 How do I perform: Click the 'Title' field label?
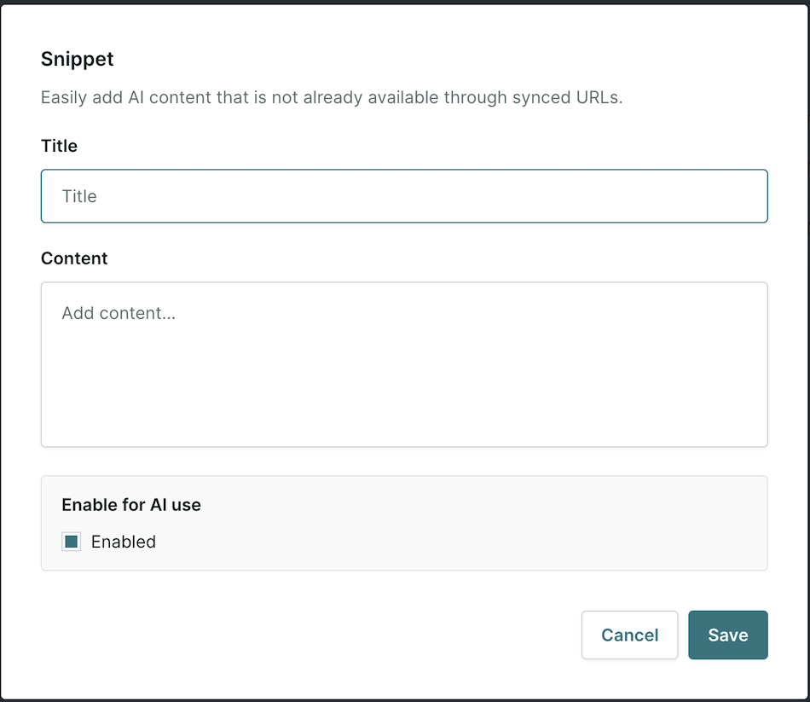coord(60,146)
